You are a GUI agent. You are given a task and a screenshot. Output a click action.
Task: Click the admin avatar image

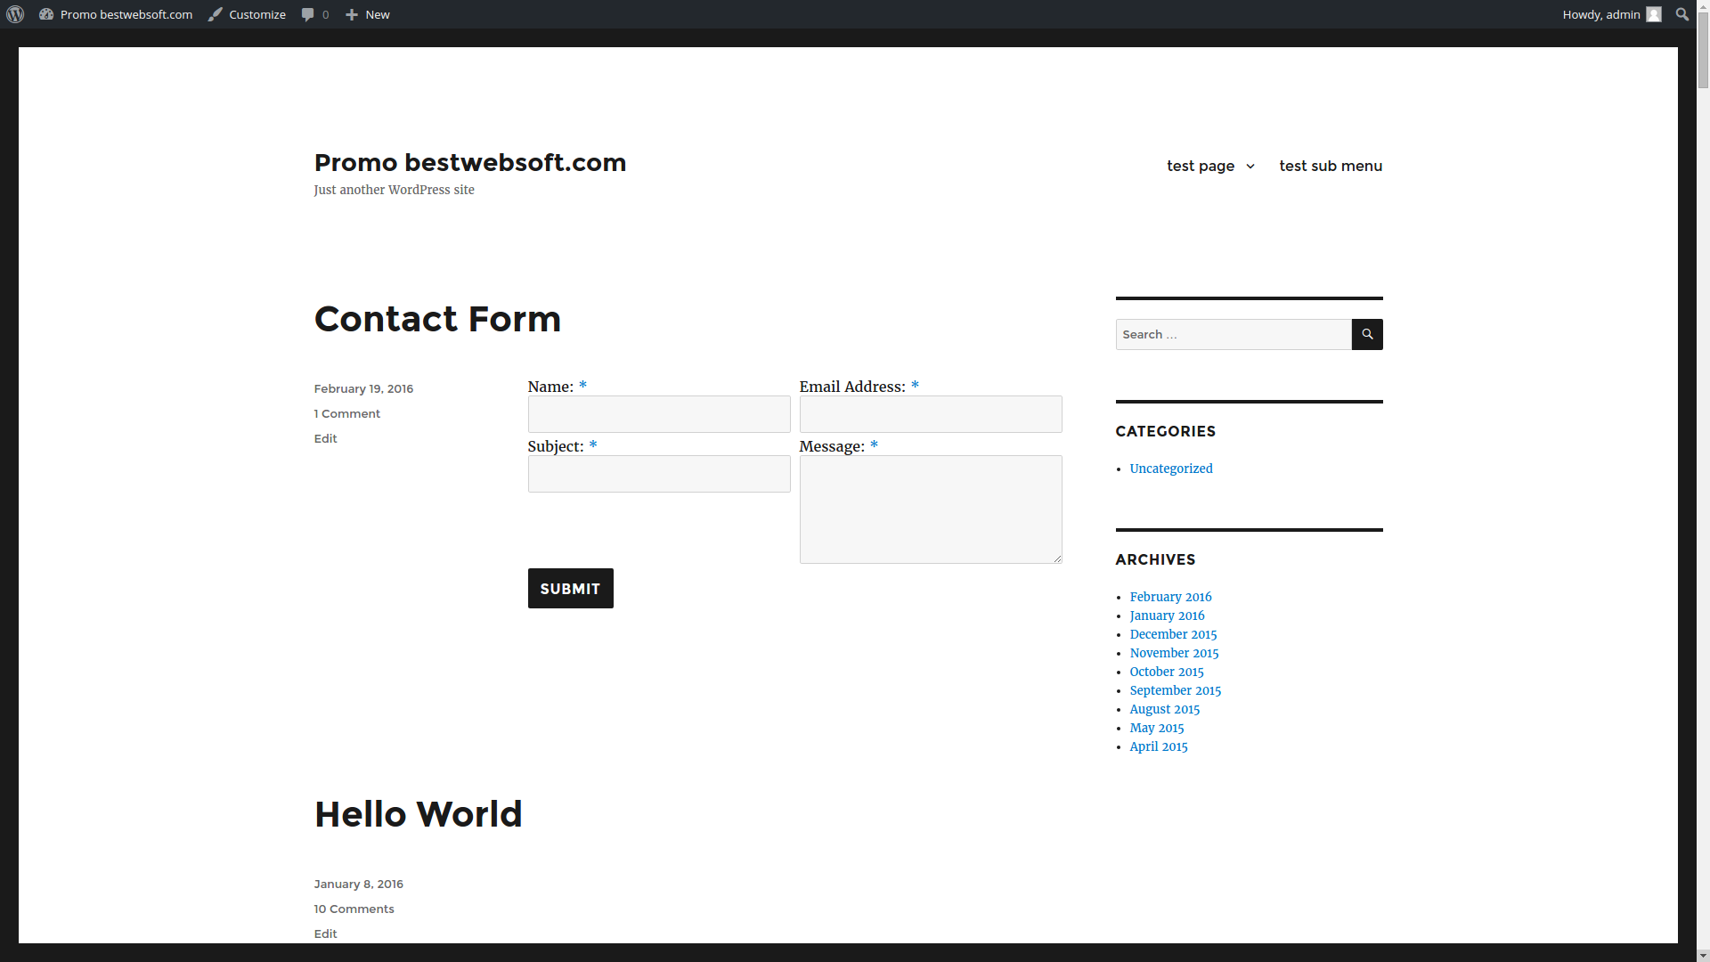1655,14
